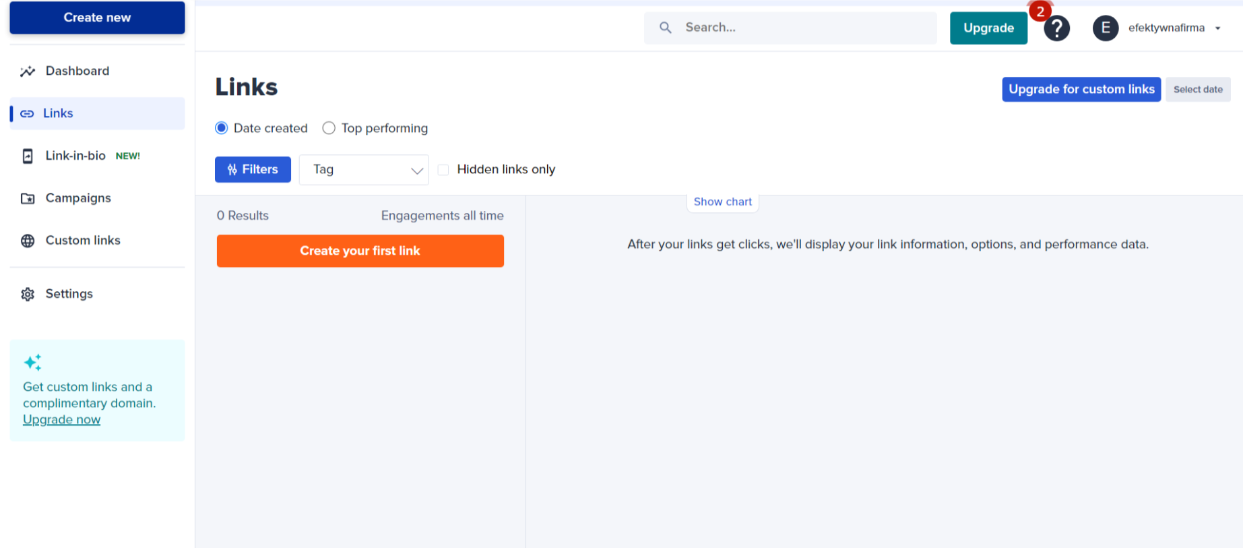1243x548 pixels.
Task: Open the Tag dropdown
Action: point(364,170)
